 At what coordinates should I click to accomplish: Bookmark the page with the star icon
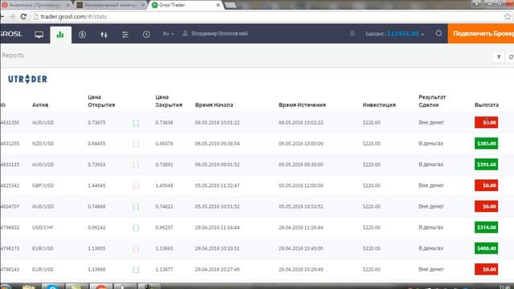point(508,16)
